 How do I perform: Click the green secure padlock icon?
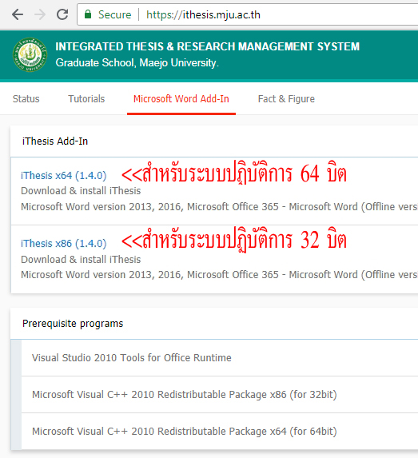pyautogui.click(x=88, y=14)
